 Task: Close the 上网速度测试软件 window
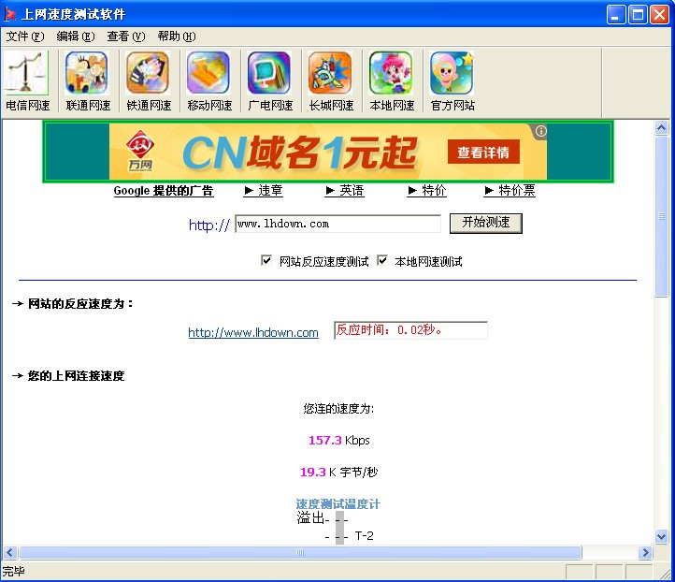pyautogui.click(x=659, y=15)
